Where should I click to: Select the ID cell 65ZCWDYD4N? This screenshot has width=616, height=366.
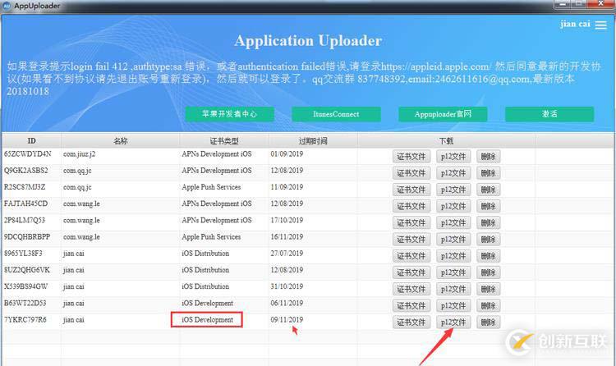point(27,154)
